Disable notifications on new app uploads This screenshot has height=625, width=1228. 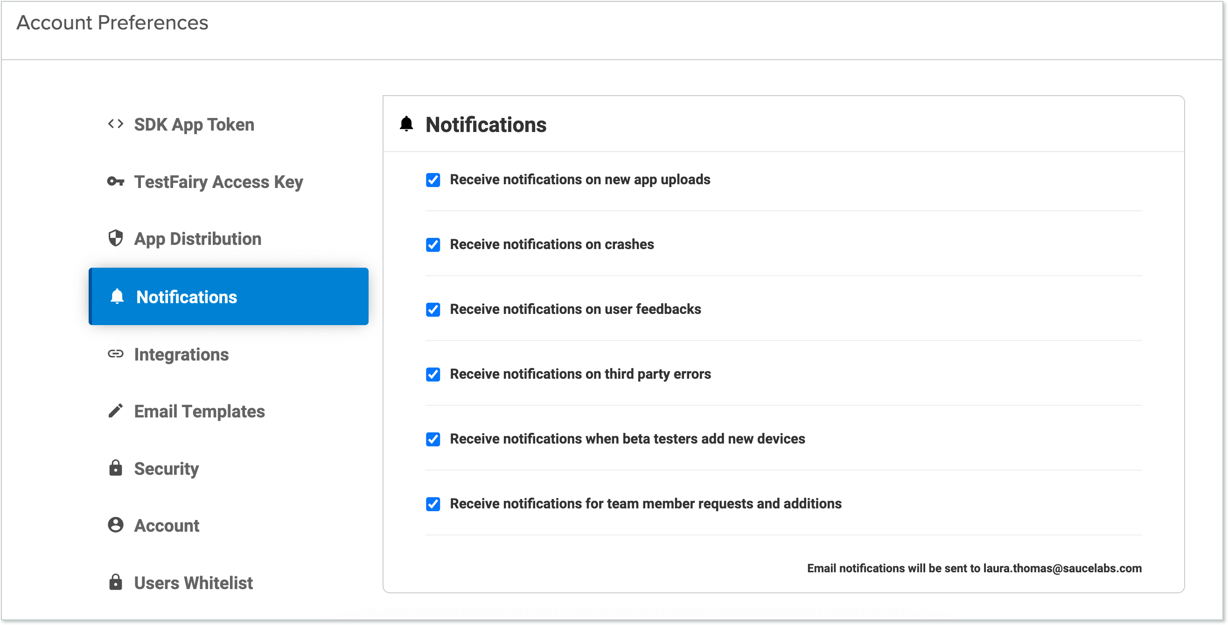click(x=433, y=180)
